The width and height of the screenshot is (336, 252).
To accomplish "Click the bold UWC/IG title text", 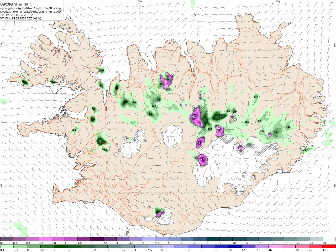I will [x=6, y=4].
